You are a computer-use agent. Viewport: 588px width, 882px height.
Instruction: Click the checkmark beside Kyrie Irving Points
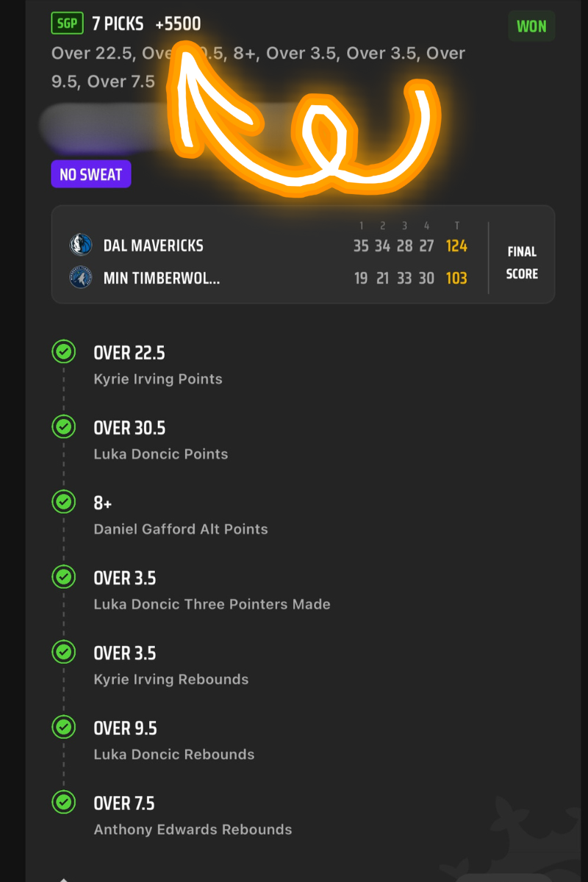(64, 352)
